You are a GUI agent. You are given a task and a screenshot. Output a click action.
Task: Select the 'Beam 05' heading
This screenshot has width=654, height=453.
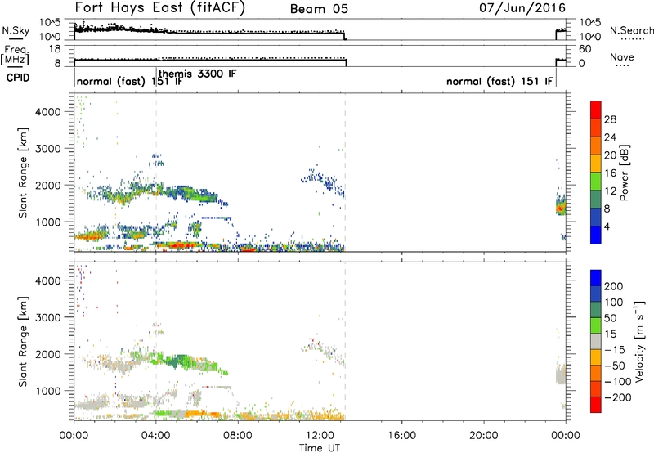point(319,9)
